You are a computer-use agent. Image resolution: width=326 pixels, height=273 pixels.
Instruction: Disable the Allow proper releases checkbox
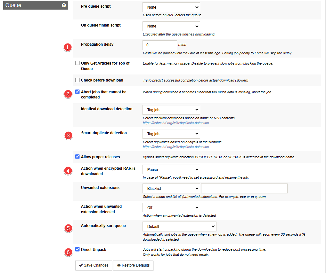(77, 157)
